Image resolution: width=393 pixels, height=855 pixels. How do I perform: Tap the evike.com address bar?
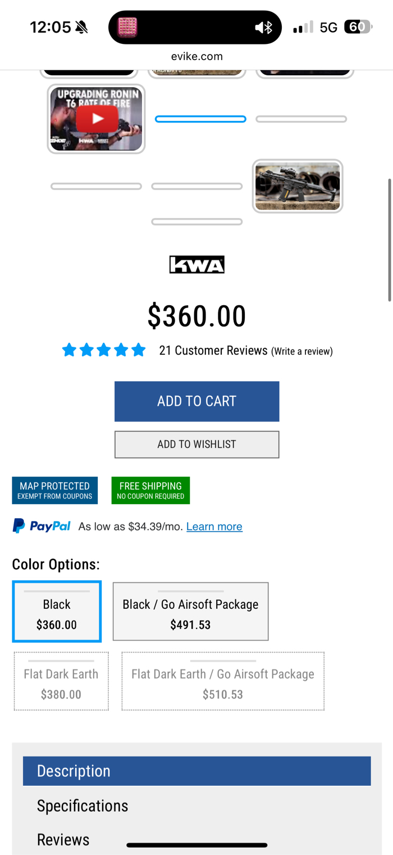pyautogui.click(x=196, y=56)
